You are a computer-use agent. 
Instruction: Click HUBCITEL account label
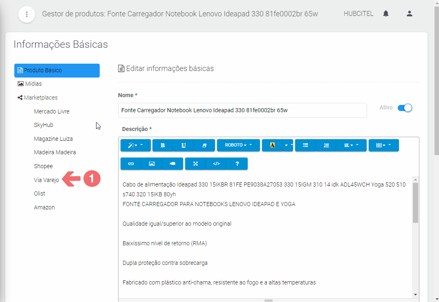pos(358,14)
